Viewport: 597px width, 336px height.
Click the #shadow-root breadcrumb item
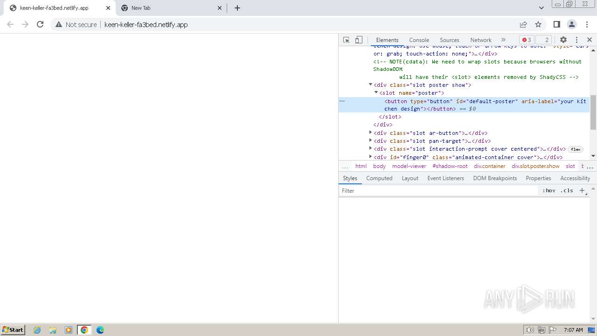[x=450, y=166]
